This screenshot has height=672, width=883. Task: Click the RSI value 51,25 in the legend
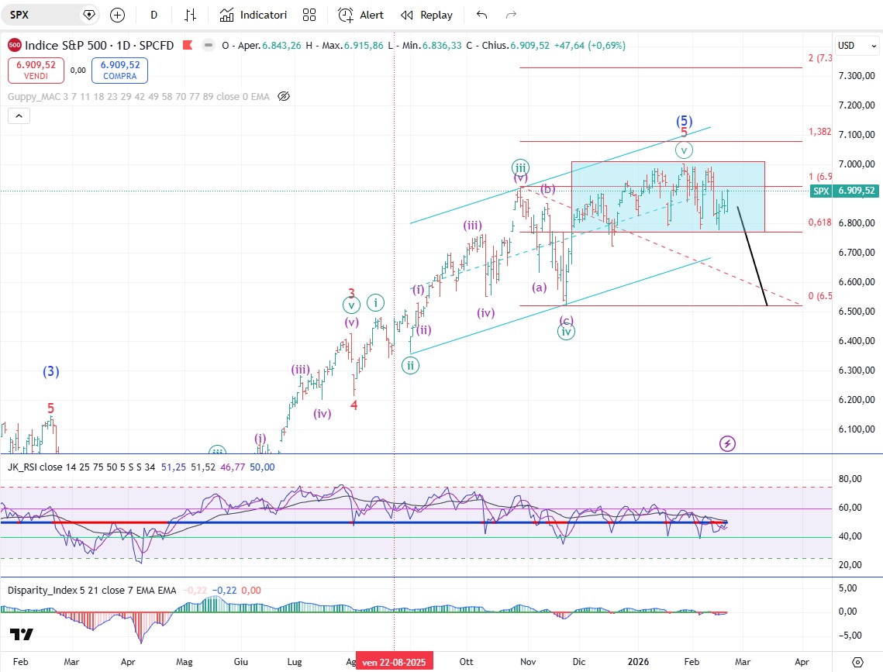point(173,467)
